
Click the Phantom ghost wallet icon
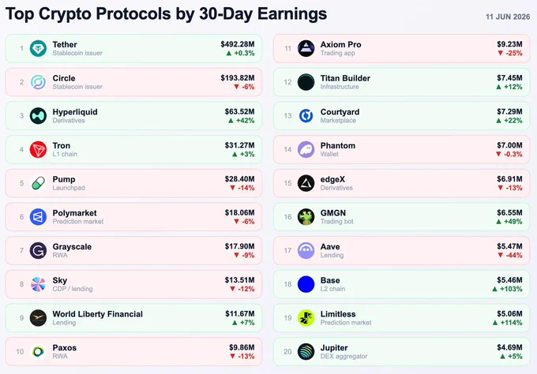click(306, 150)
